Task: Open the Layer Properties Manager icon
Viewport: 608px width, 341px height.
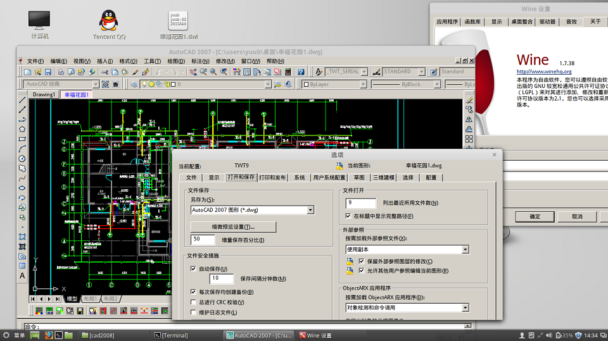Action: tap(134, 84)
